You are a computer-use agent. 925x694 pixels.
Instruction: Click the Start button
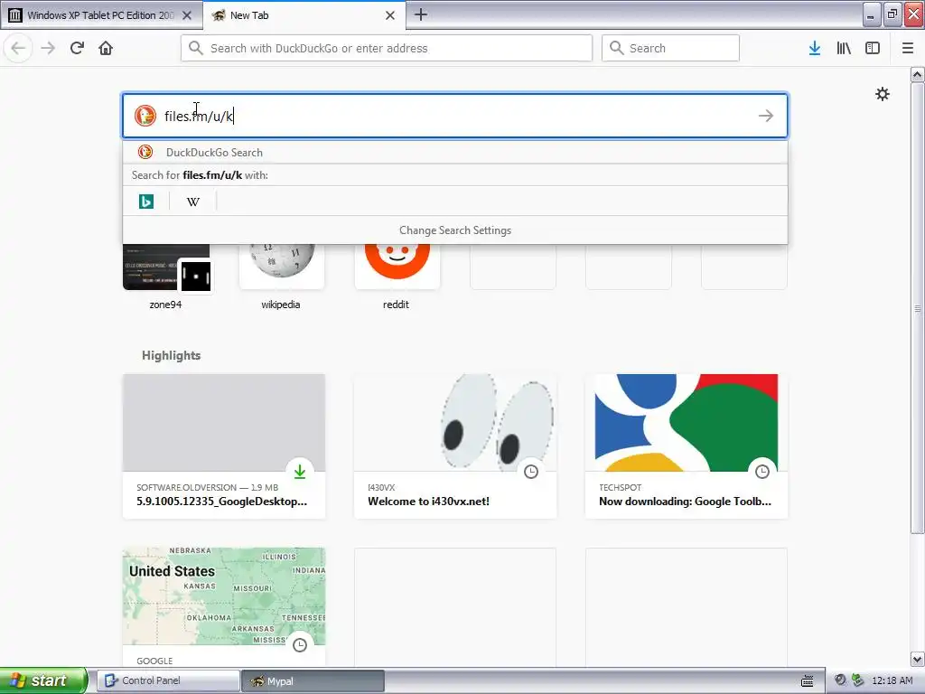pos(43,680)
